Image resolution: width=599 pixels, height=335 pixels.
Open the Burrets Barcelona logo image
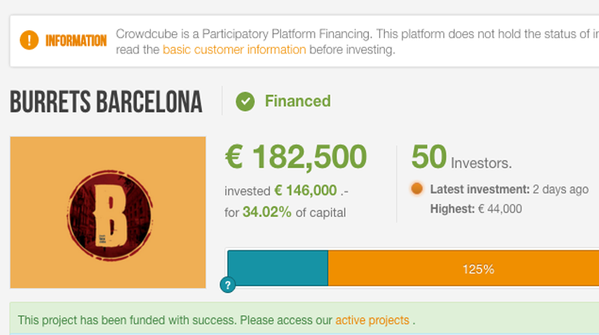(x=108, y=212)
